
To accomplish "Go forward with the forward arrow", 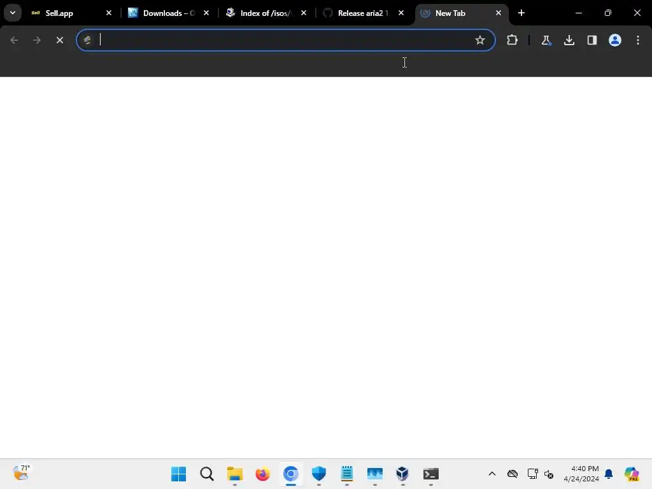I will coord(36,40).
